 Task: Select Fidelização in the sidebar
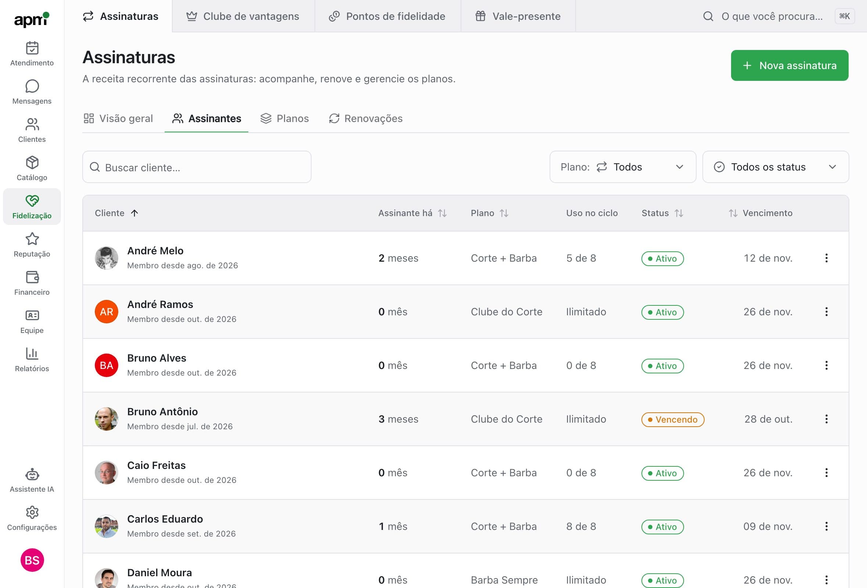[32, 206]
